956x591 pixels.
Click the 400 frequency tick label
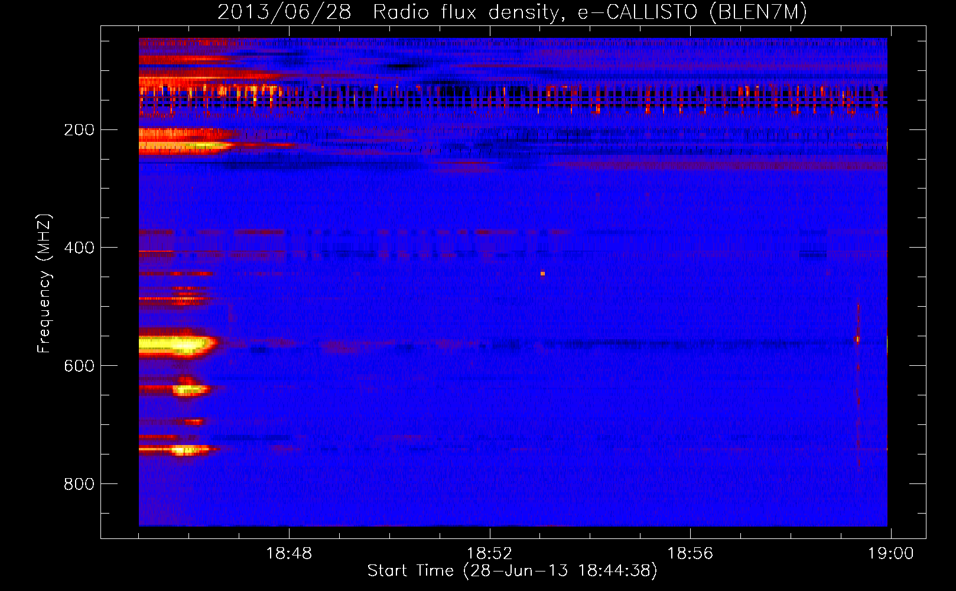coord(79,248)
